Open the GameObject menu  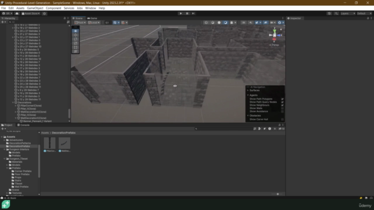point(35,8)
